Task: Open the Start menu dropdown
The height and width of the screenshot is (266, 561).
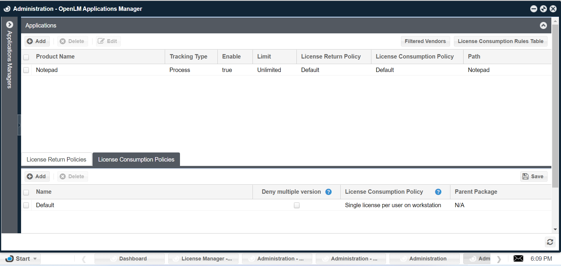Action: click(x=22, y=259)
